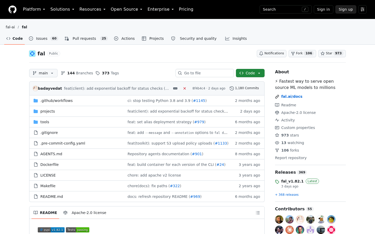Select the Apache-2.0 license tab

pos(85,213)
